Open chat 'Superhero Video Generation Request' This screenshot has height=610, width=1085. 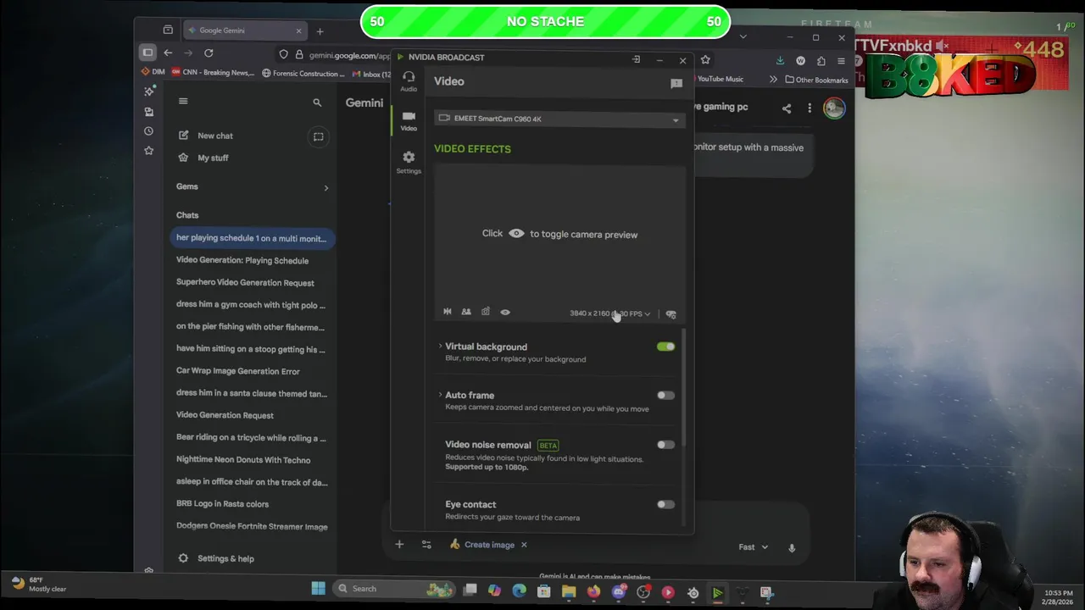point(245,282)
